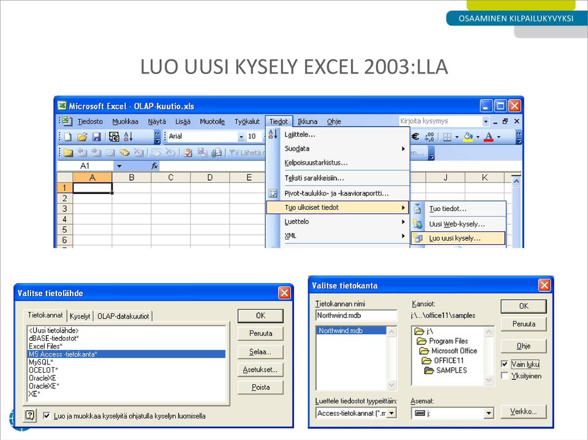Open the Muokkaa menu
The width and height of the screenshot is (588, 440).
(125, 121)
